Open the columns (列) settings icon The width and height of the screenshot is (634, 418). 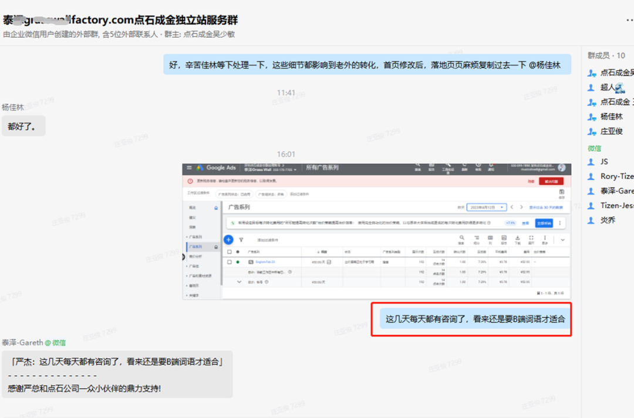491,239
